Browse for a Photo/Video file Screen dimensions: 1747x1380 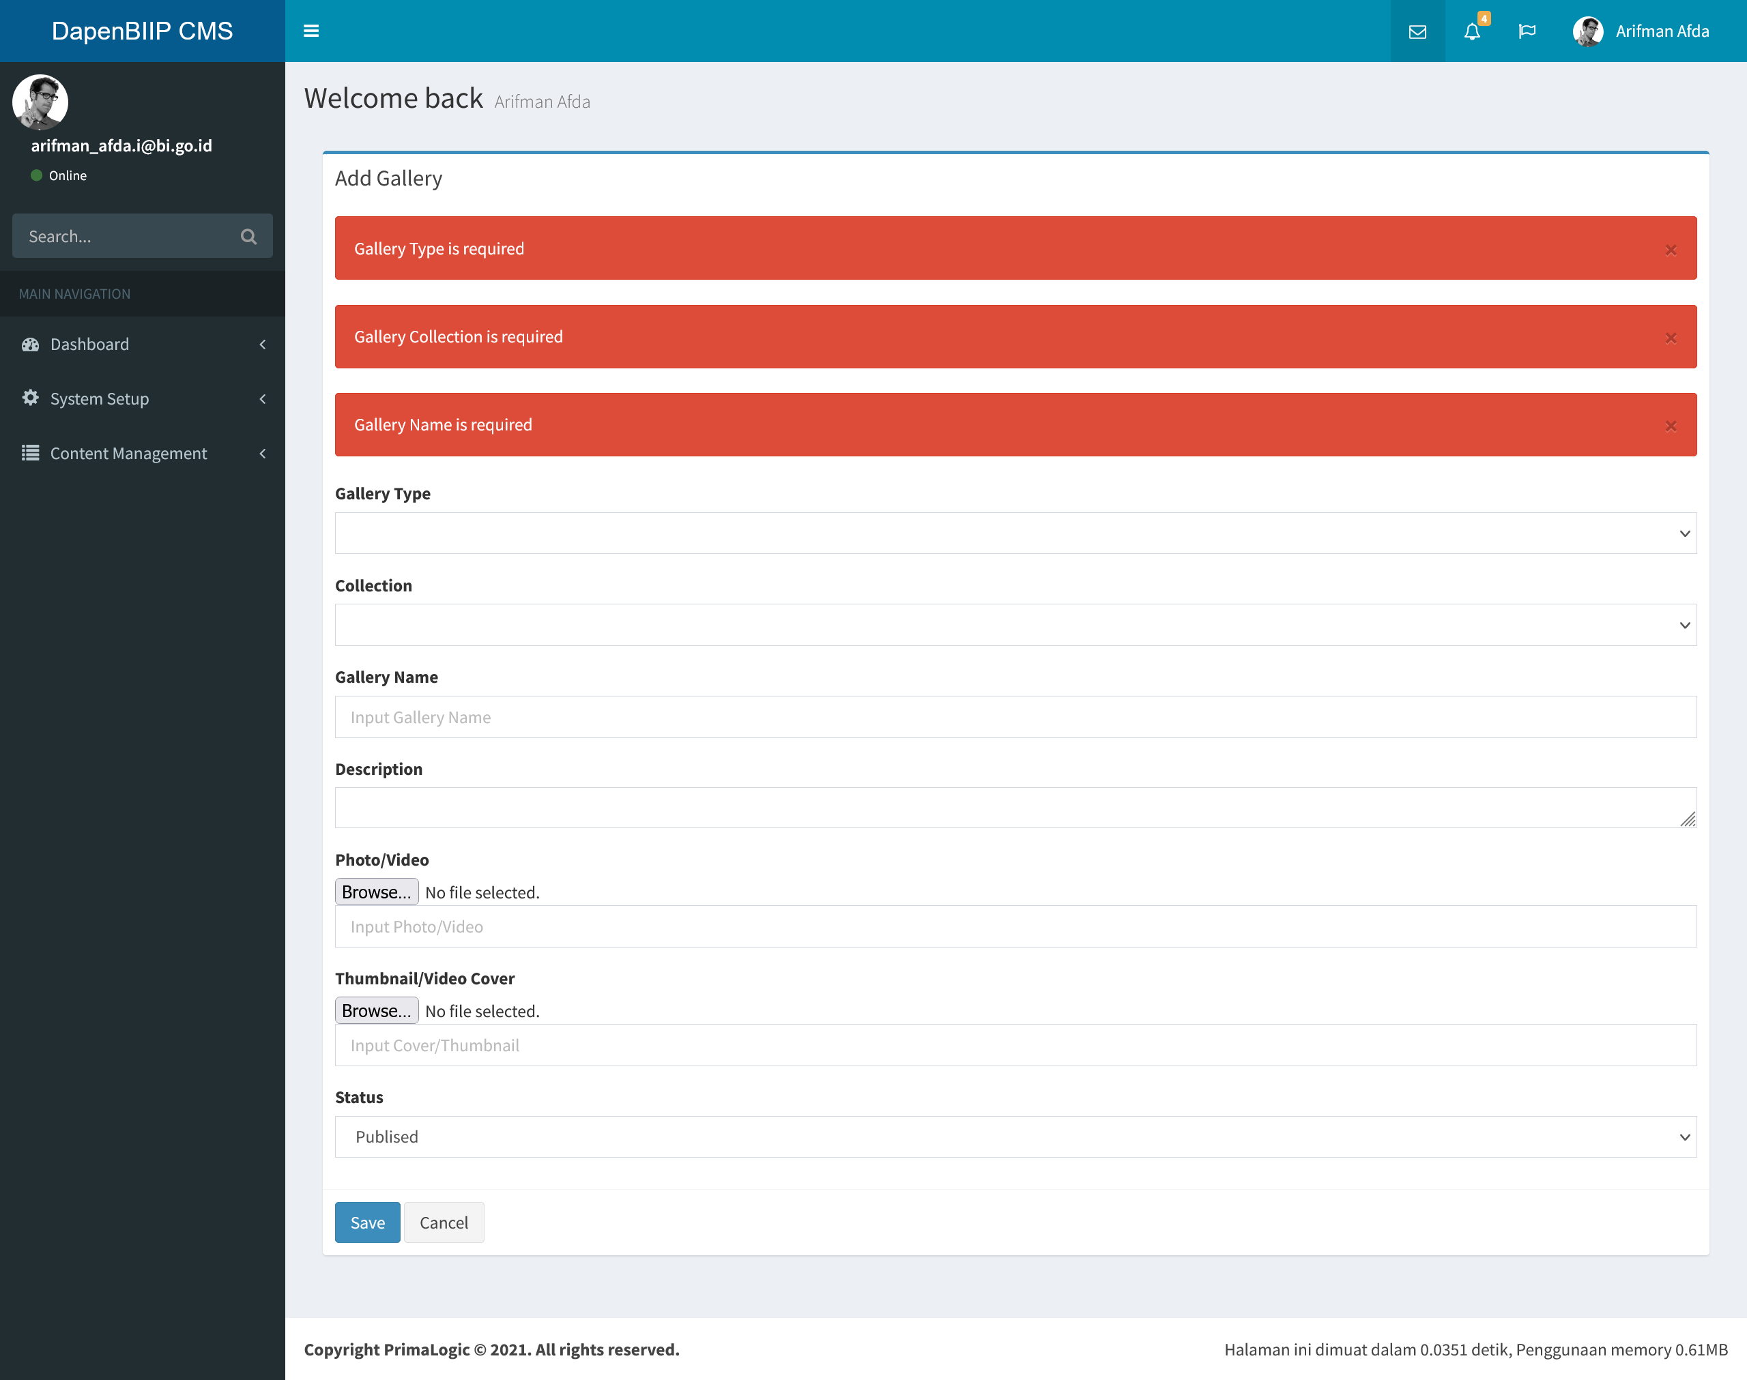377,892
